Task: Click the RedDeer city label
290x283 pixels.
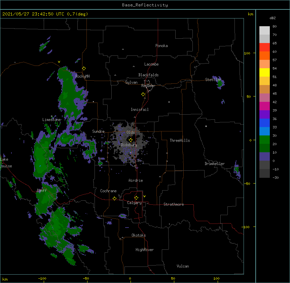Action: [148, 86]
